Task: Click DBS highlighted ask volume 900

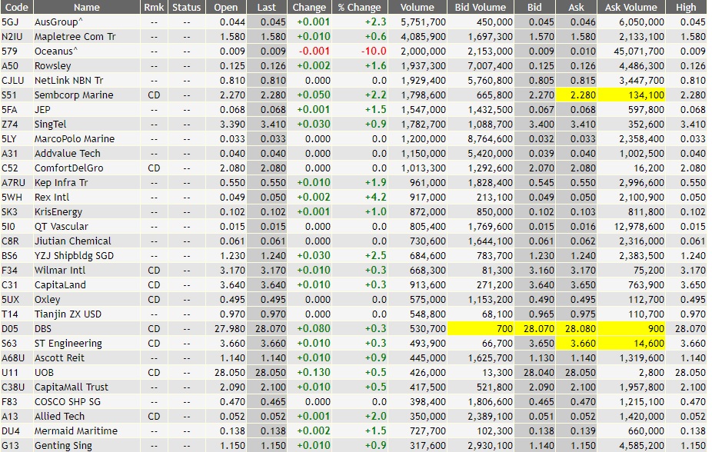Action: point(631,328)
